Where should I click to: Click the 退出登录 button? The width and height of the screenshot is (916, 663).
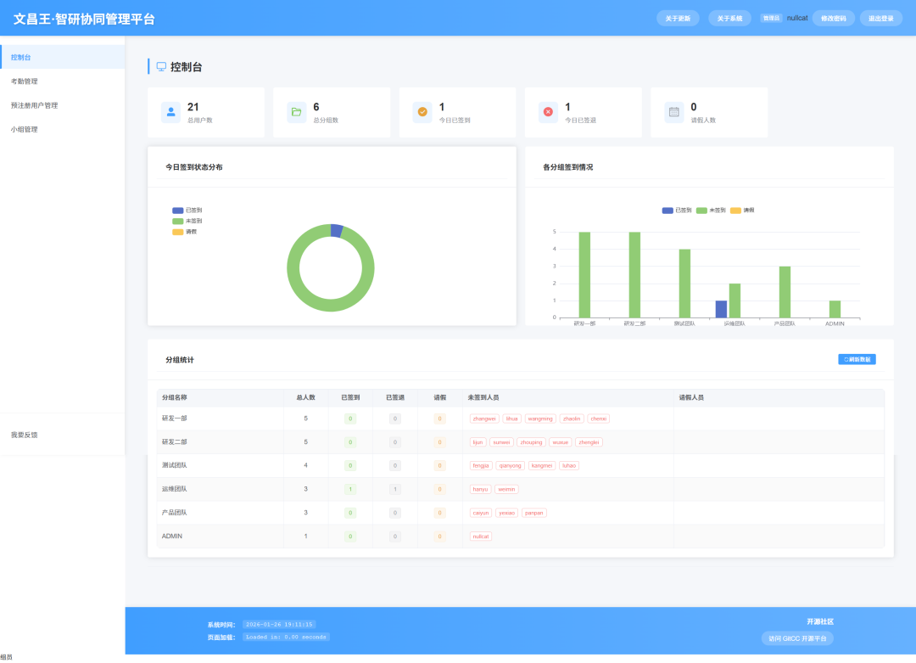(881, 18)
